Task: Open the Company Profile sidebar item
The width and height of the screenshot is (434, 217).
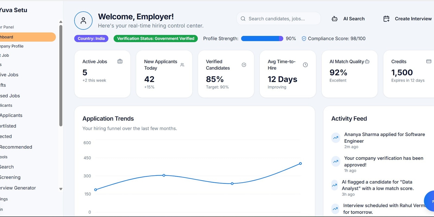Action: (12, 46)
